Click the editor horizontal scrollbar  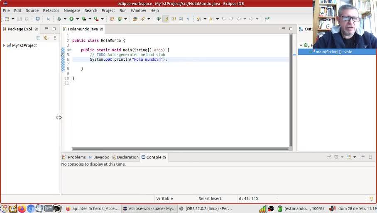pos(180,149)
